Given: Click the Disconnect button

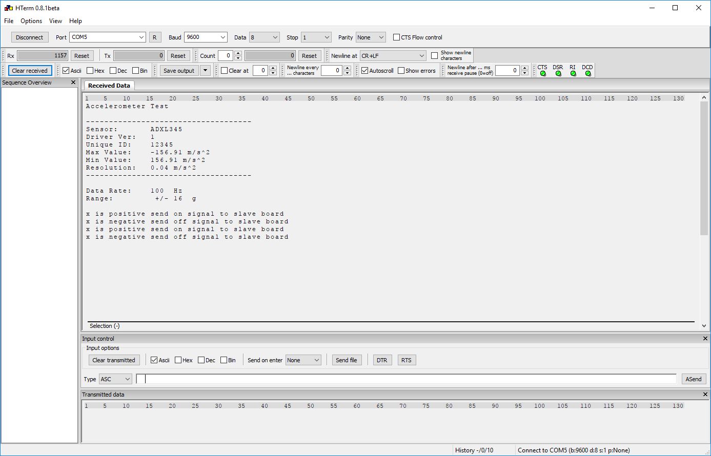Looking at the screenshot, I should pyautogui.click(x=30, y=37).
